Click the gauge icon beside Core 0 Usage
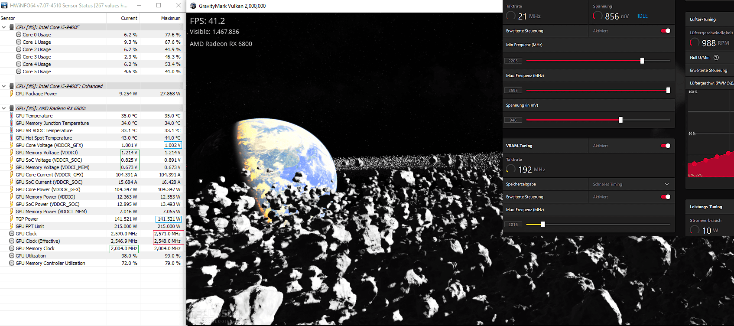 click(19, 35)
